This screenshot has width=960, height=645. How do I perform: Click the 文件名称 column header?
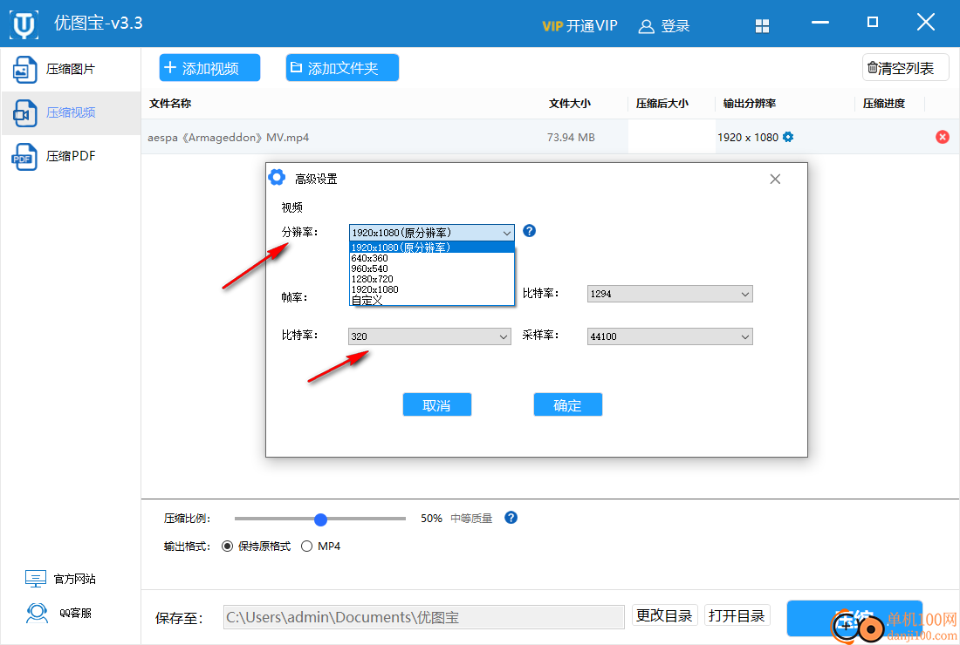pyautogui.click(x=170, y=104)
